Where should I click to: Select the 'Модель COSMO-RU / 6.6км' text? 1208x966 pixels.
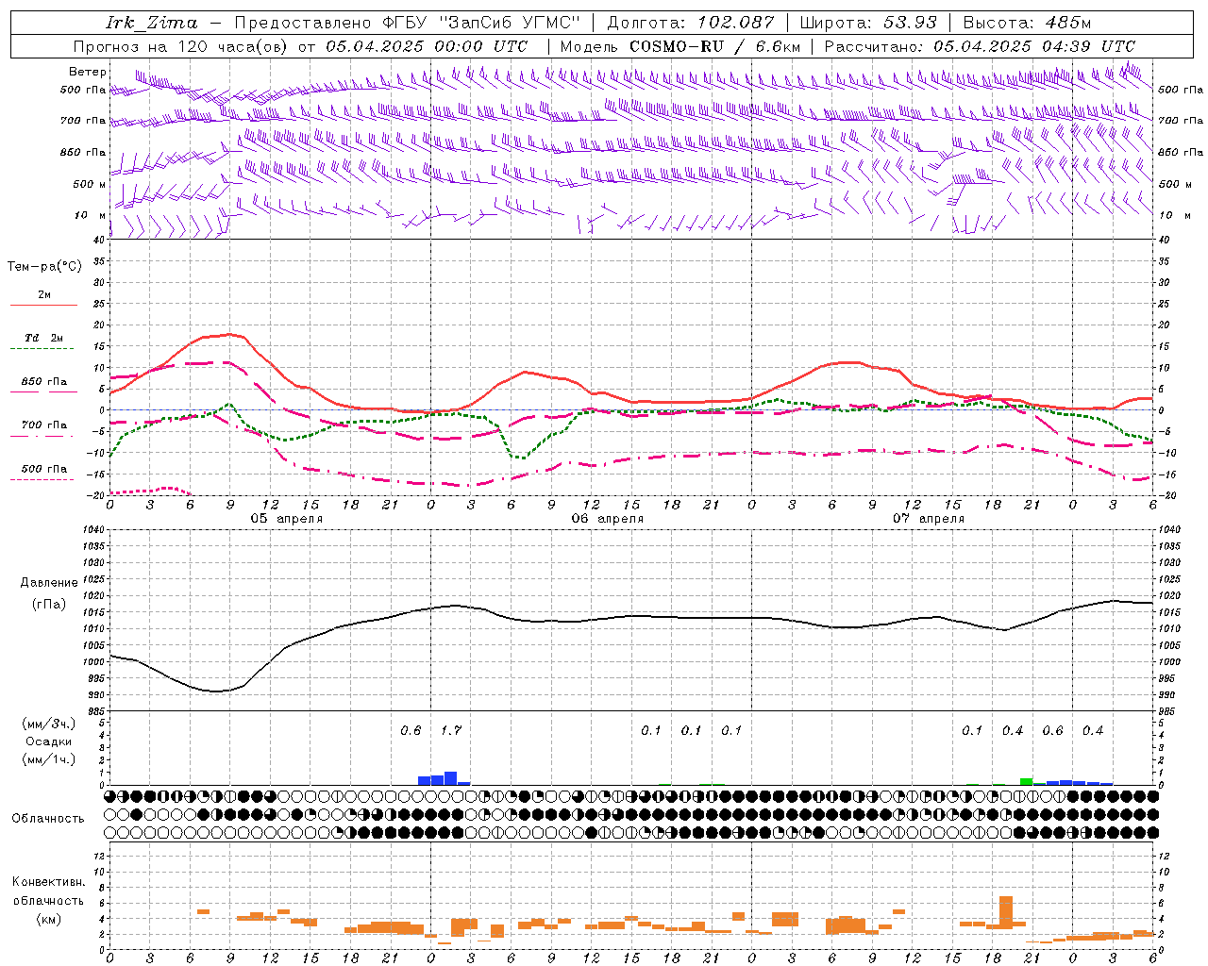pyautogui.click(x=680, y=46)
